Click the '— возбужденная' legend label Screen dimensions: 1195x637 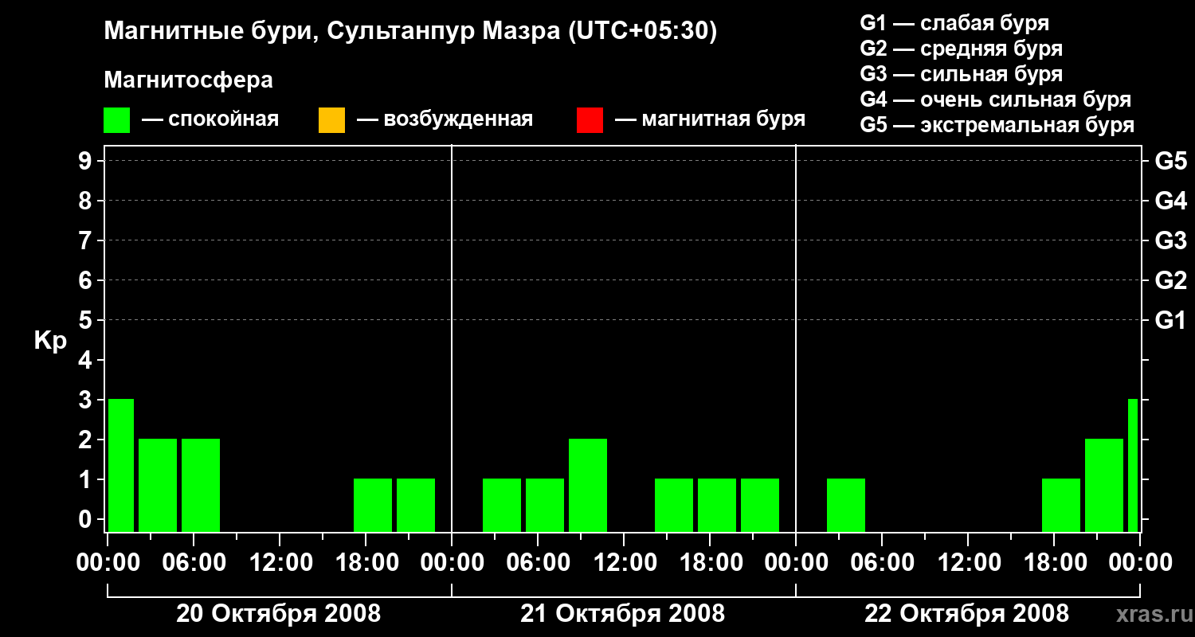[445, 119]
